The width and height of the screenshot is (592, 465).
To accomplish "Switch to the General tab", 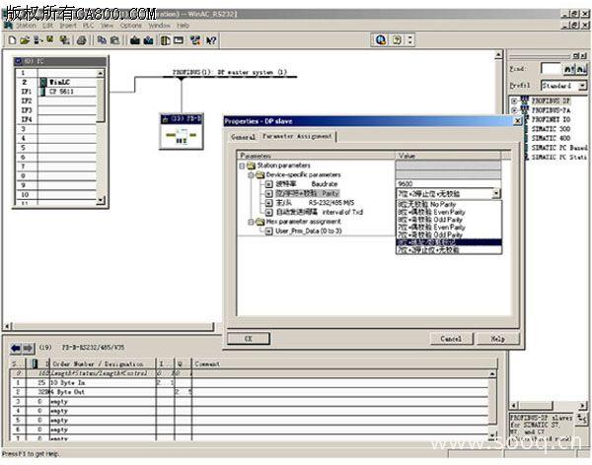I will pyautogui.click(x=244, y=136).
